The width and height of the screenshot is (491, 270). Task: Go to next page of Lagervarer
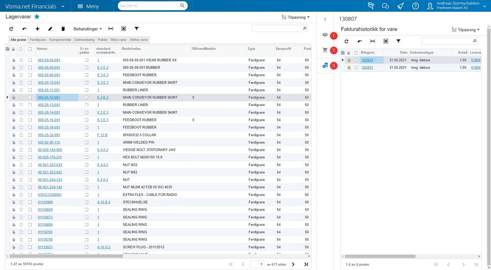coord(293,265)
